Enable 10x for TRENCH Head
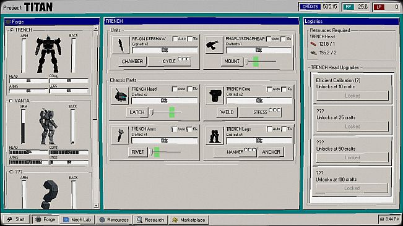403x226 pixels. pyautogui.click(x=189, y=89)
